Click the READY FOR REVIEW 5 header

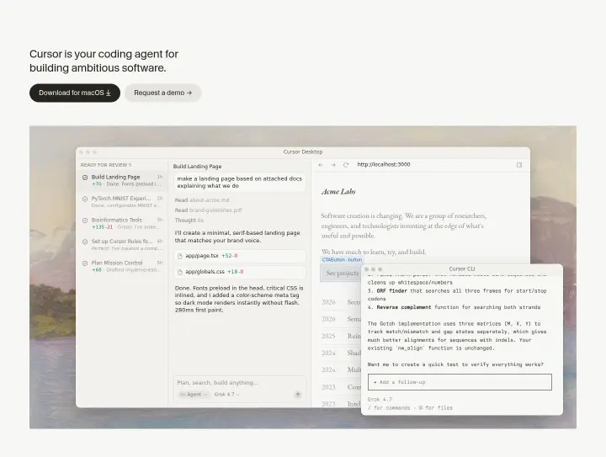pos(106,165)
